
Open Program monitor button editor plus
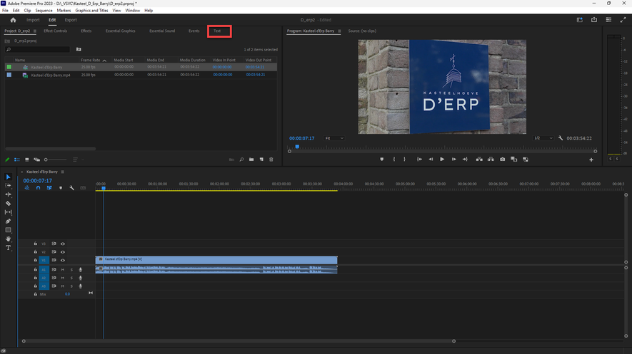591,160
